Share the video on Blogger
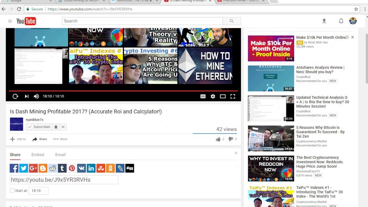Screen dimensions: 368x207 [x=43, y=168]
